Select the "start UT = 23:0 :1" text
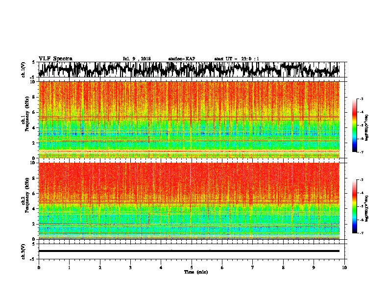 pos(236,59)
